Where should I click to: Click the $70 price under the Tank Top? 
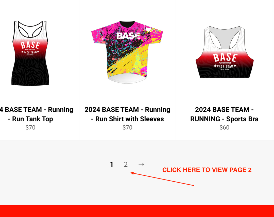coord(30,128)
